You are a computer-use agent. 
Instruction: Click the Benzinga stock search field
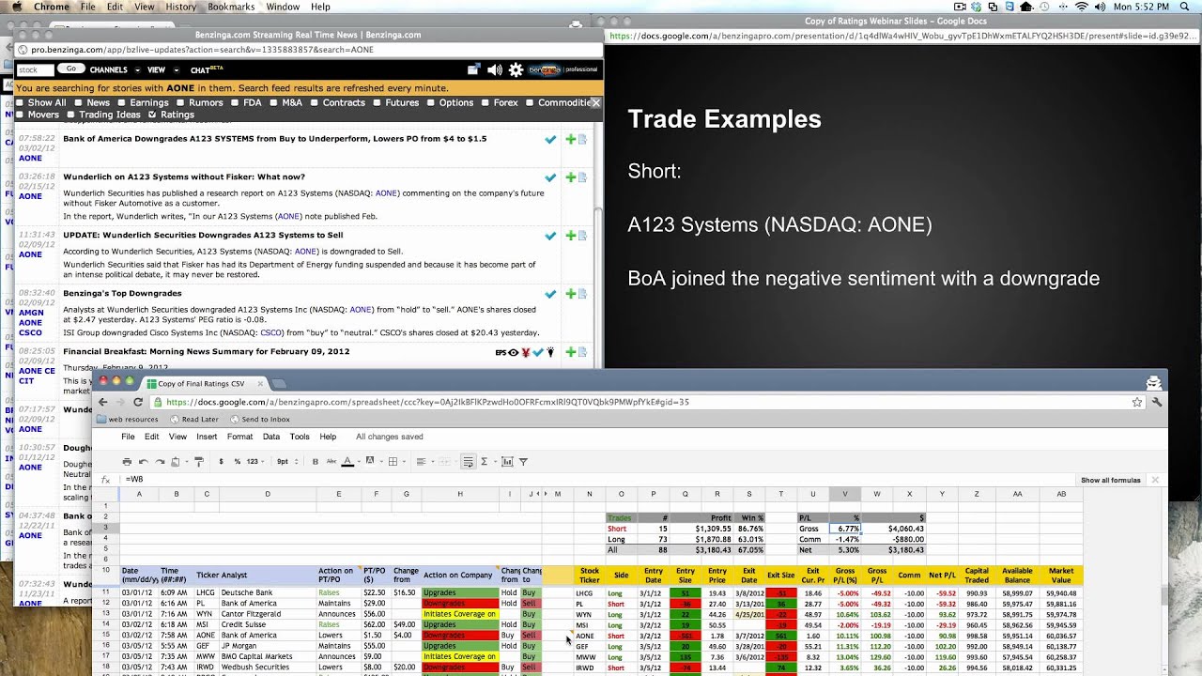pos(35,69)
